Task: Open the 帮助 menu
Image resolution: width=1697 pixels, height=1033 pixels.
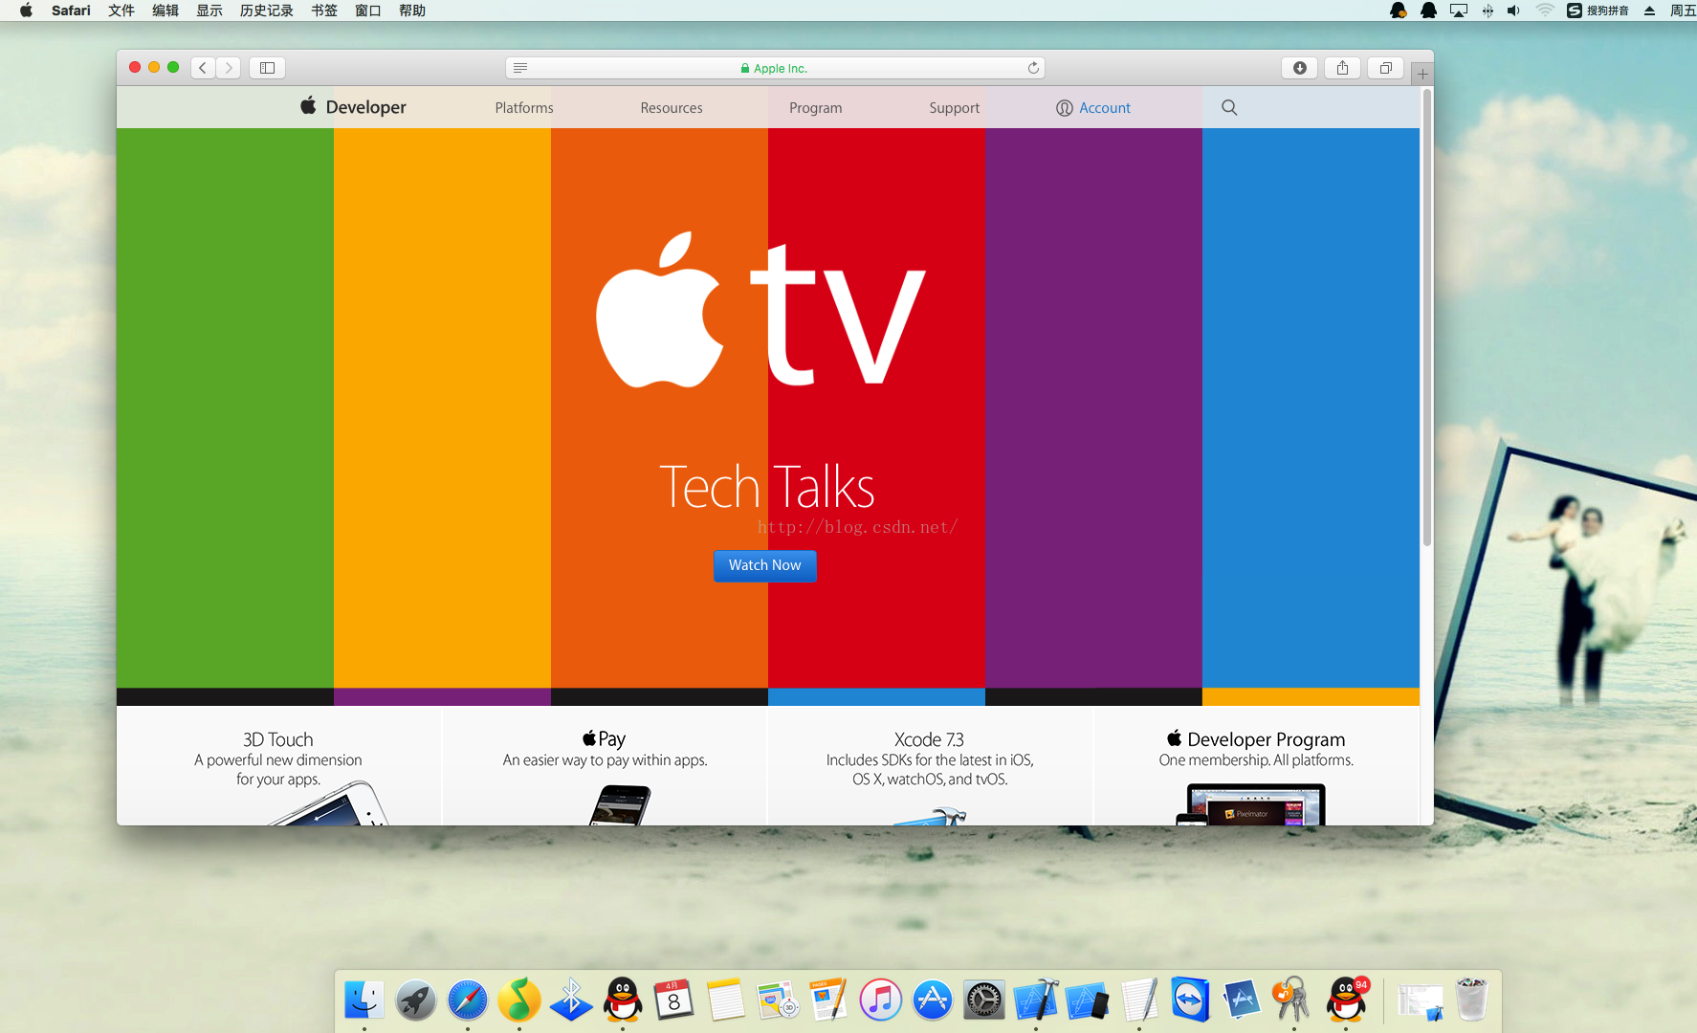Action: pos(412,11)
